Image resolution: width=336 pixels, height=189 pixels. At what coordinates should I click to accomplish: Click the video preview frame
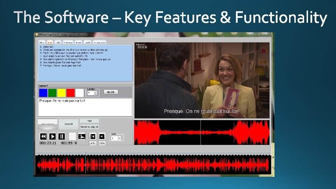pyautogui.click(x=202, y=80)
